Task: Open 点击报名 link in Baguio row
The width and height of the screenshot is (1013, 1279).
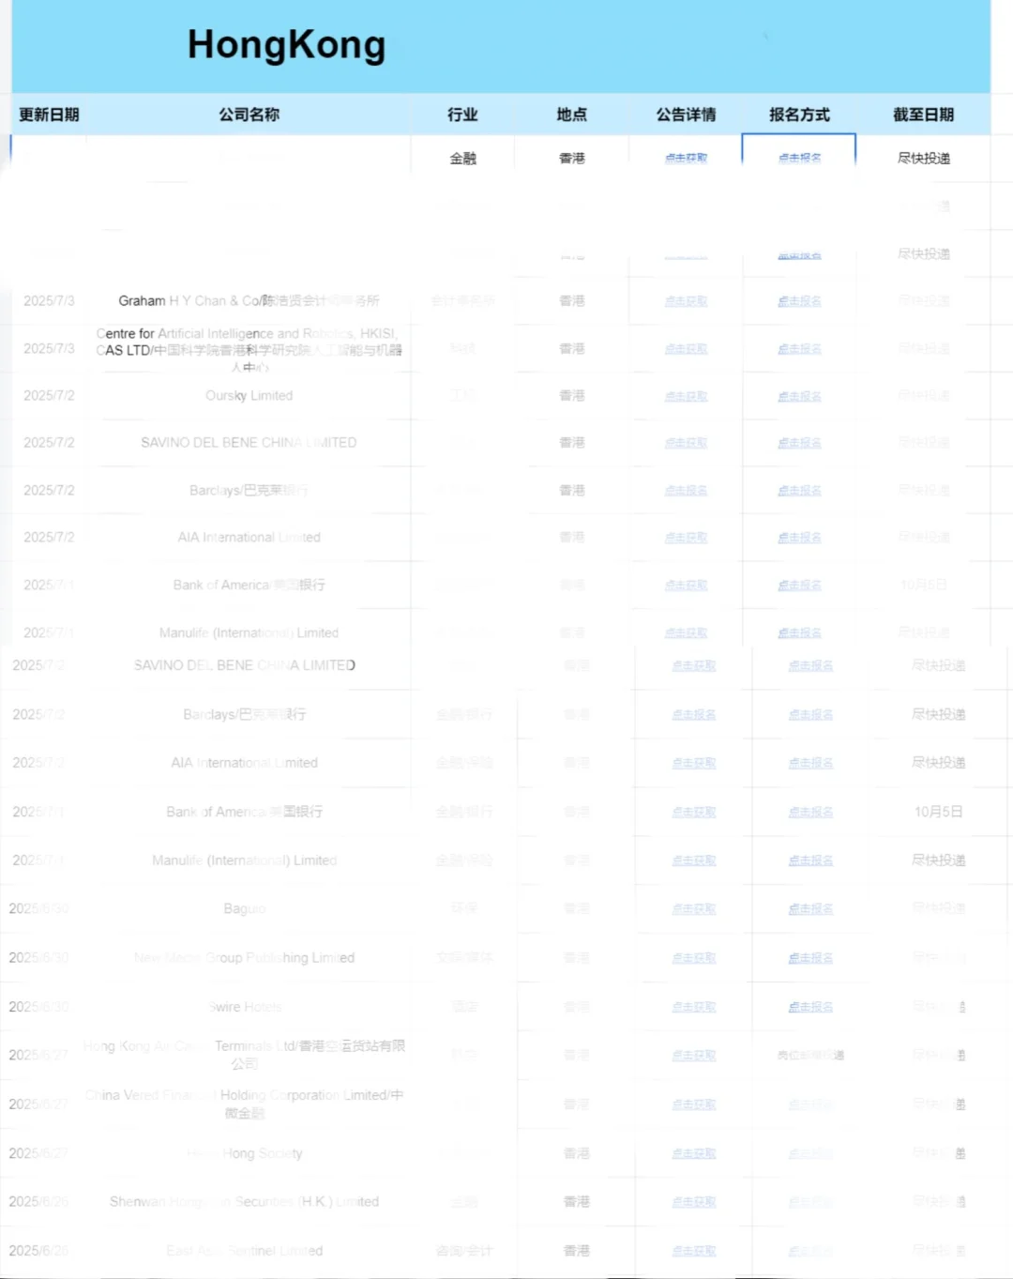Action: pos(810,908)
